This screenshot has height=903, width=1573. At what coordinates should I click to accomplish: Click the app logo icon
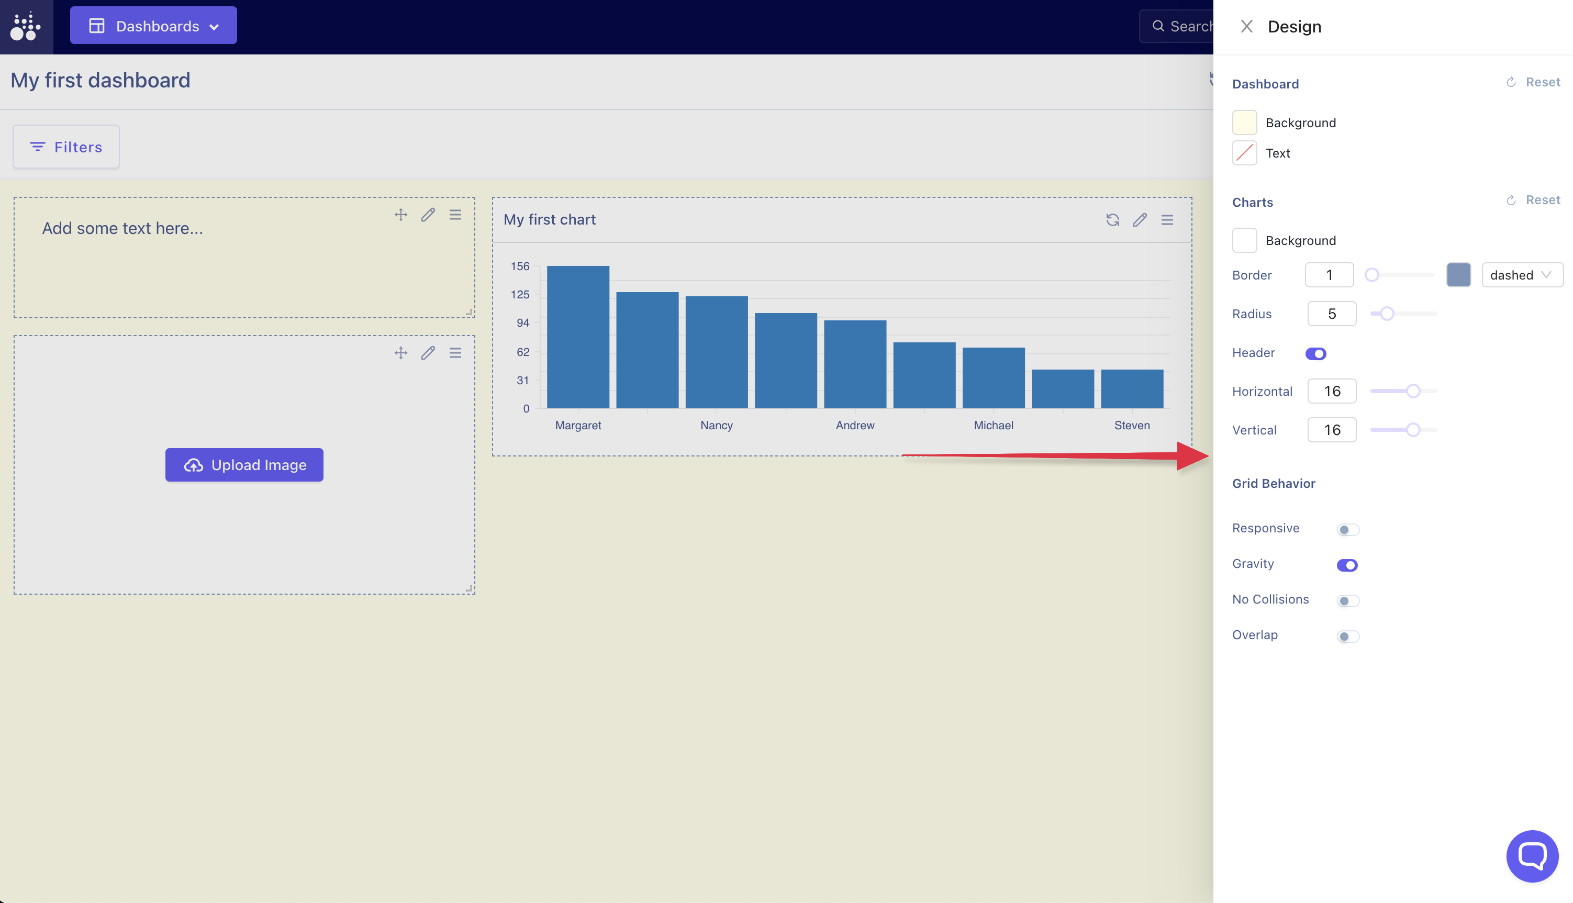26,26
